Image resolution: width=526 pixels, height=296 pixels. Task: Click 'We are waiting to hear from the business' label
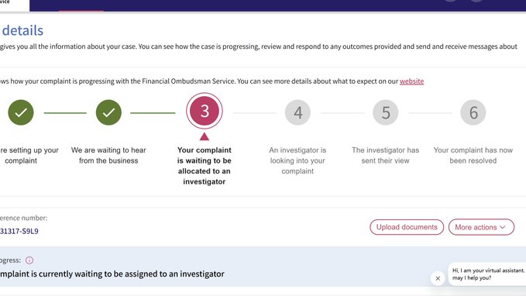click(108, 156)
